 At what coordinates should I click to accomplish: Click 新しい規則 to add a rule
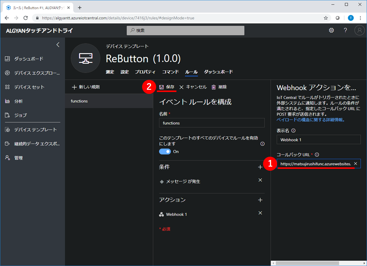[x=86, y=87]
